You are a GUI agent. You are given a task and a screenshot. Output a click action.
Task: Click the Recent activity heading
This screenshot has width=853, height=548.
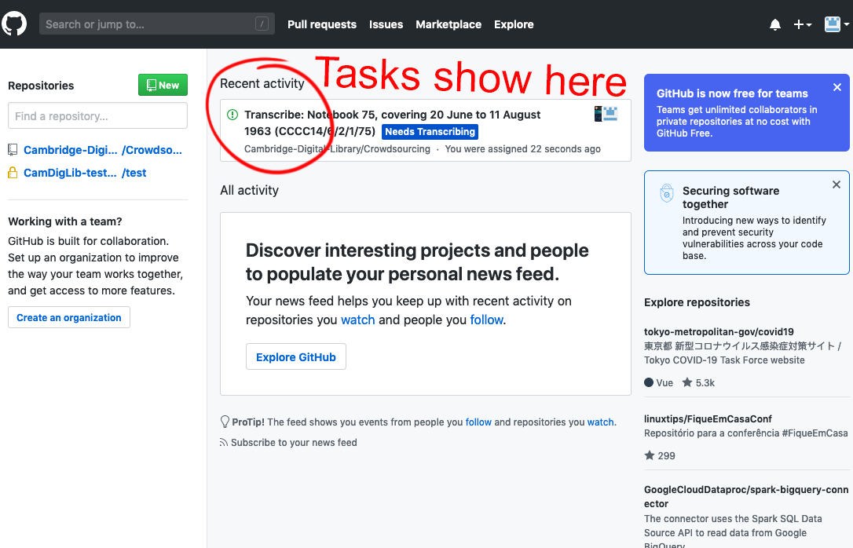[262, 83]
